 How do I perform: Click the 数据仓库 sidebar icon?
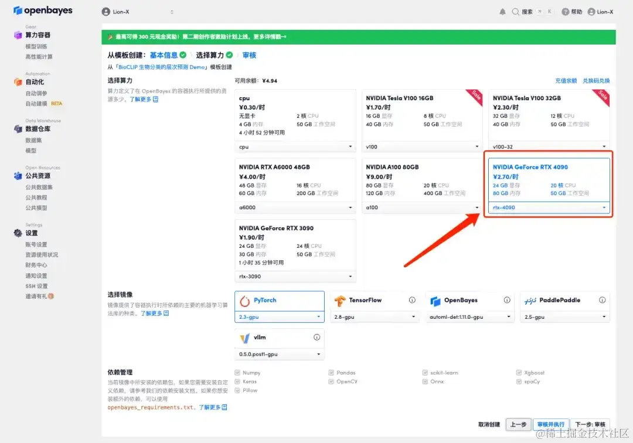pos(18,129)
